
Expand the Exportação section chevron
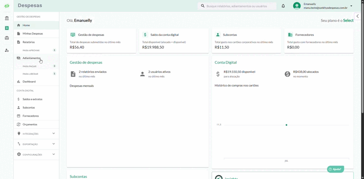point(54,144)
